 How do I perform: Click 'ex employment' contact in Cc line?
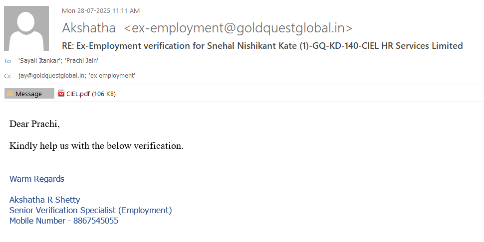(112, 76)
